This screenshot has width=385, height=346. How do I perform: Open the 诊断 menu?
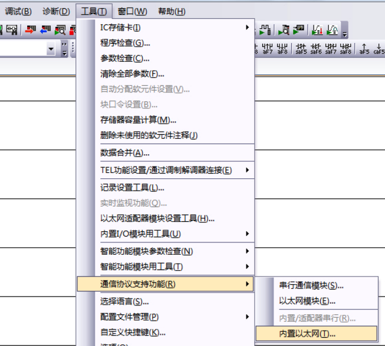56,11
